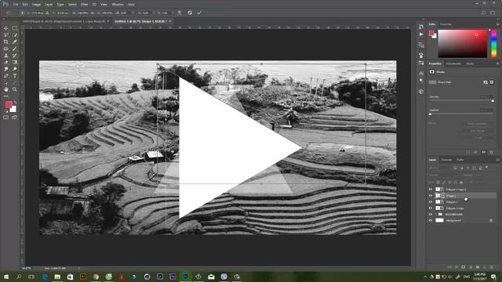Click the Actions play panel icon
Image resolution: width=502 pixels, height=282 pixels.
pos(421,34)
